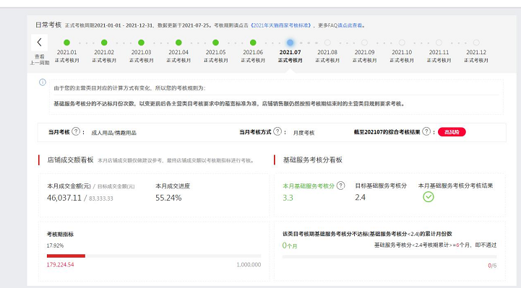Click the red 高风险 result badge

pyautogui.click(x=452, y=131)
